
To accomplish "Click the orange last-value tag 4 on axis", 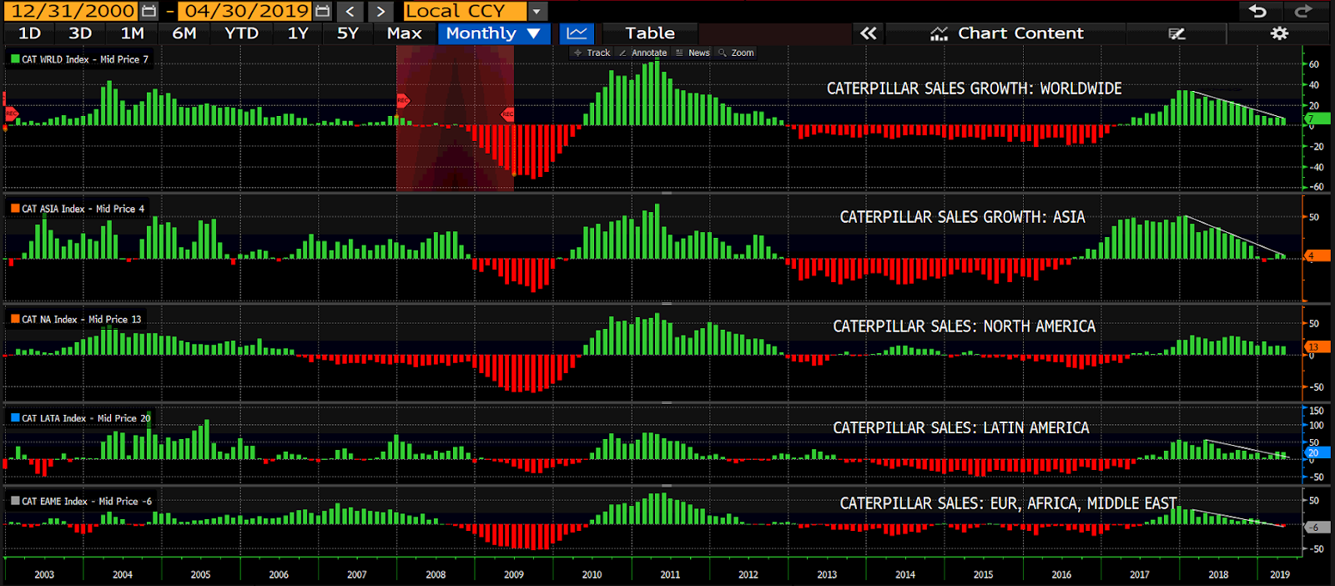I will 1317,256.
